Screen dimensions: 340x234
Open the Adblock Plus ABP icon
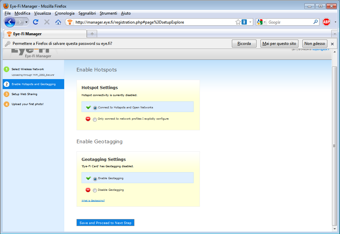[x=326, y=22]
